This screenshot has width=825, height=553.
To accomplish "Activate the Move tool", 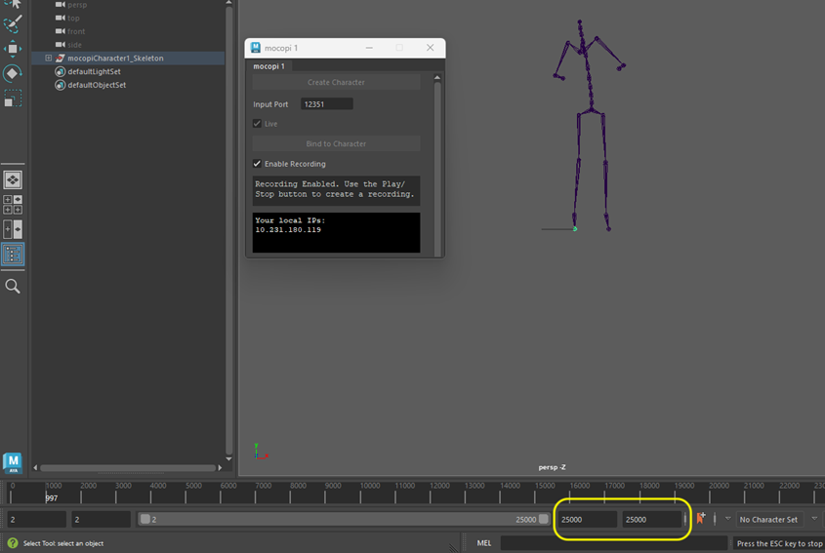I will (13, 49).
